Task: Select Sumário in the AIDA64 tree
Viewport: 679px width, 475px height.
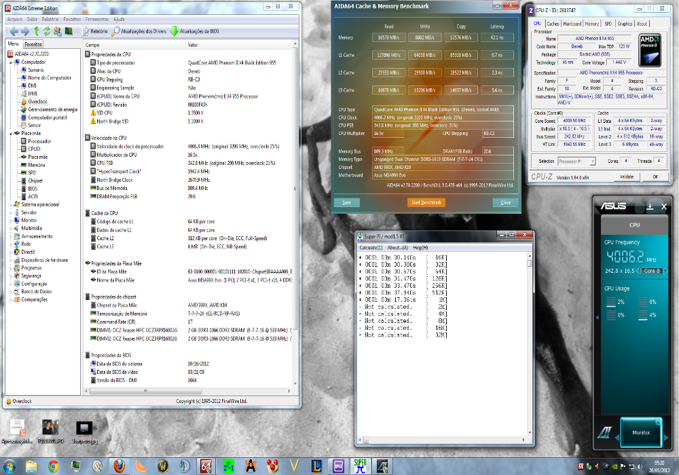Action: pos(36,70)
